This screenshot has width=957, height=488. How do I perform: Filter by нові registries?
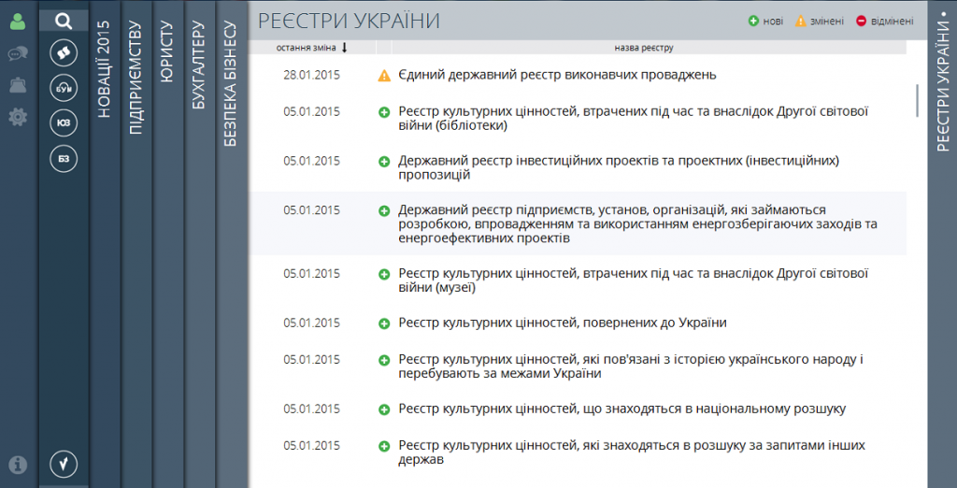(x=766, y=22)
